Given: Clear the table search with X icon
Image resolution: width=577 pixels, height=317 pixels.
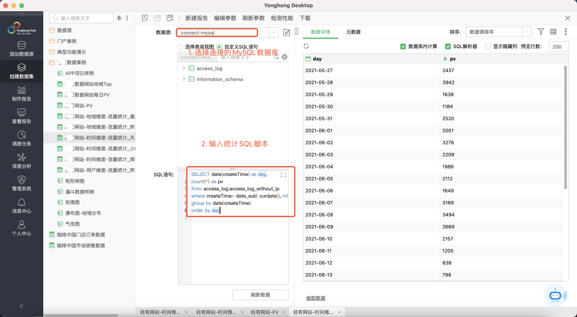Looking at the screenshot, I should [x=284, y=57].
